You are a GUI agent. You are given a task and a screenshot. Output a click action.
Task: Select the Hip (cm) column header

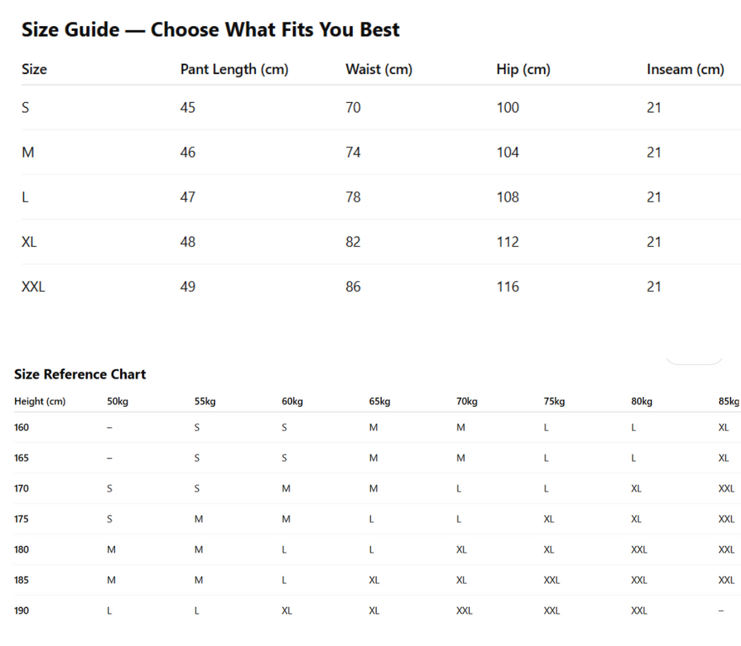[x=523, y=69]
